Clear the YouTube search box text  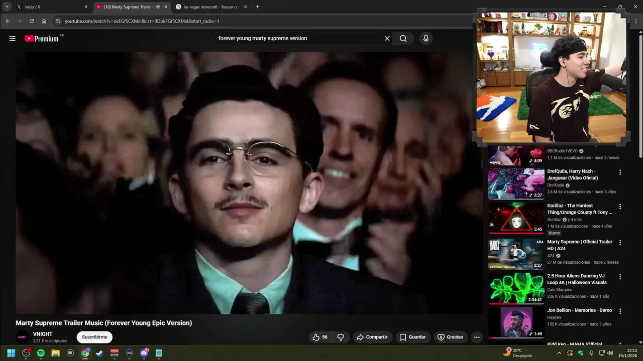pos(387,39)
